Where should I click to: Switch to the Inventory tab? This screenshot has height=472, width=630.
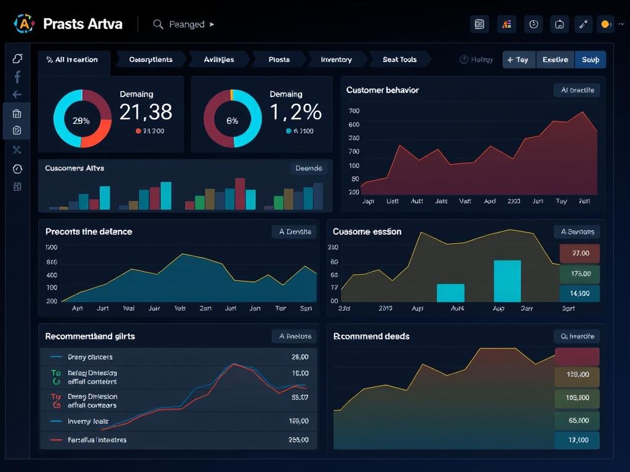point(336,60)
